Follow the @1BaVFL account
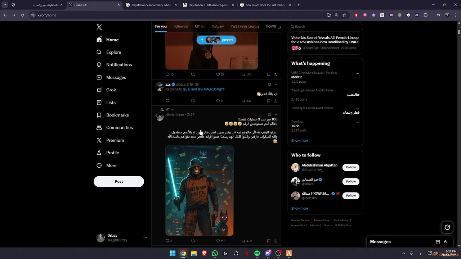The image size is (461, 259). click(351, 182)
